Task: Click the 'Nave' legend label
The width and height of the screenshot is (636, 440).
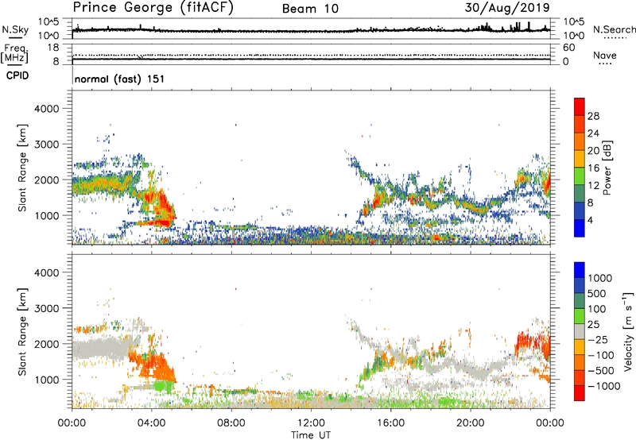Action: (x=604, y=56)
